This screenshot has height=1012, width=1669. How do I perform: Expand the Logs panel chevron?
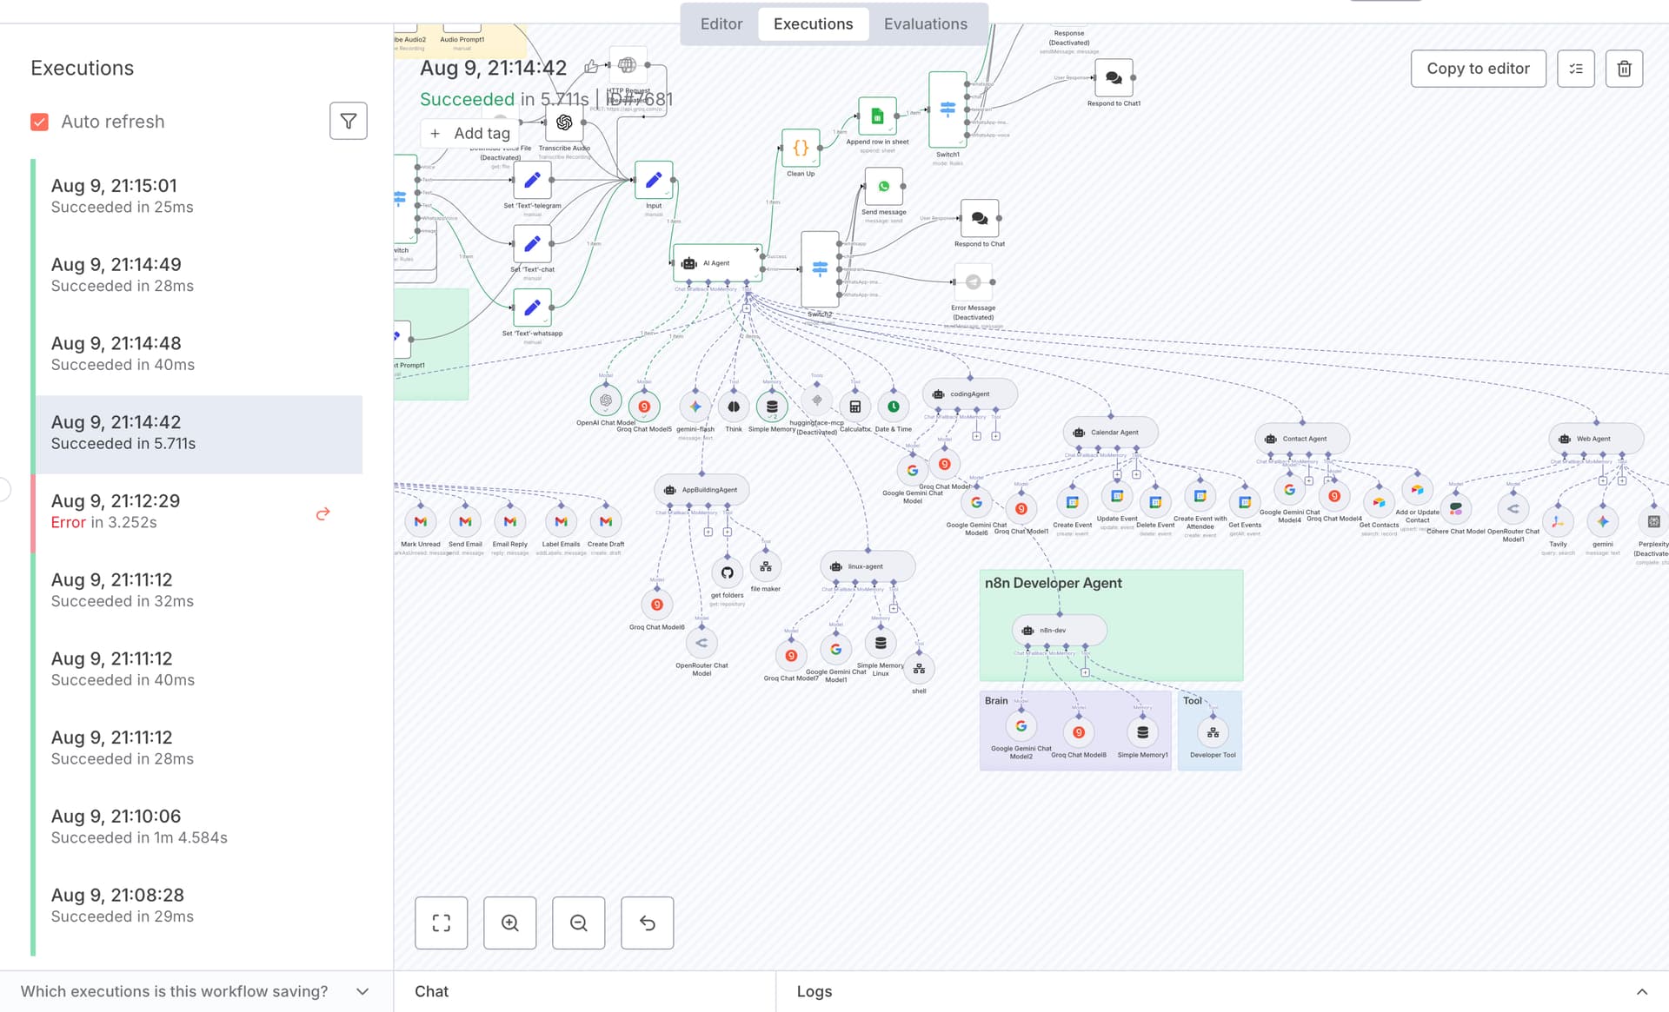pyautogui.click(x=1642, y=991)
